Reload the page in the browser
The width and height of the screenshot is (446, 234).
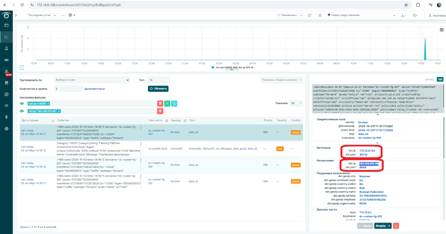tap(22, 5)
